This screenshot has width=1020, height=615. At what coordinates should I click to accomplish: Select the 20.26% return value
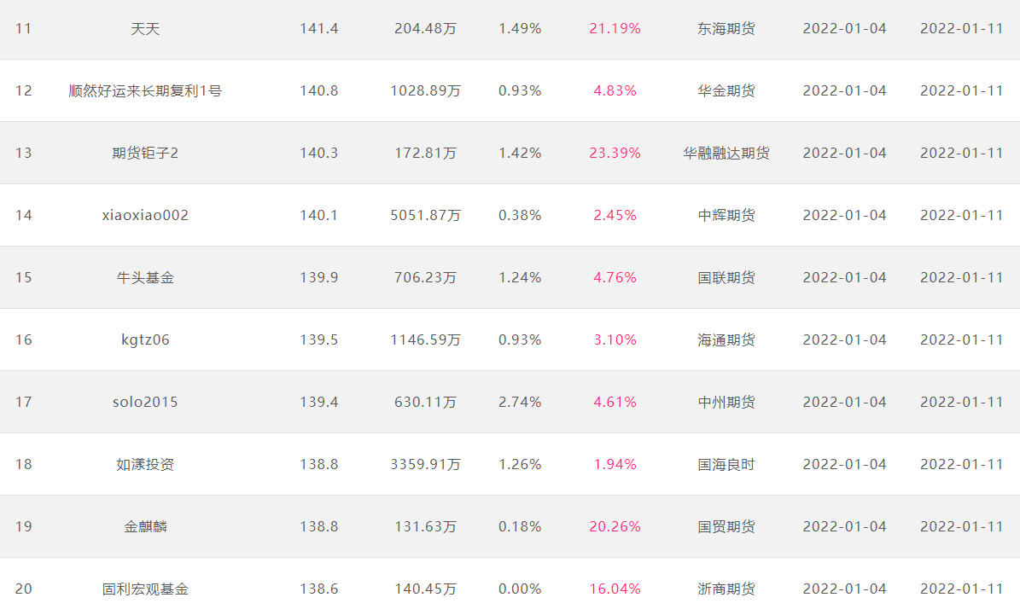click(x=615, y=526)
